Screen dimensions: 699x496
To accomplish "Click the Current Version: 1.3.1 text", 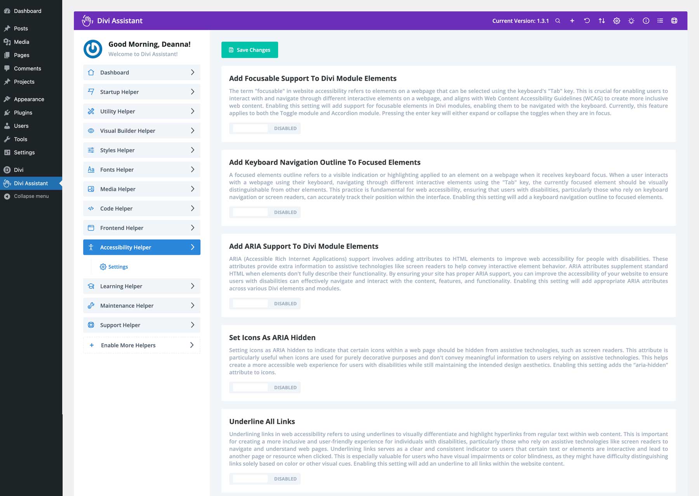I will (x=520, y=21).
